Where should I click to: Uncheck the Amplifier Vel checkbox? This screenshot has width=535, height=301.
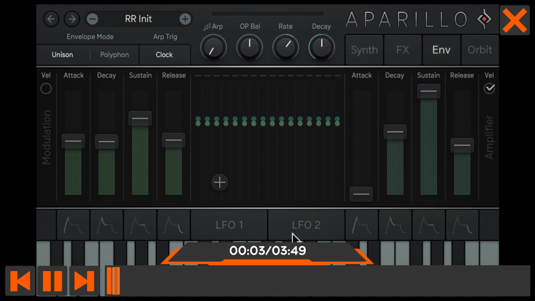(x=490, y=89)
